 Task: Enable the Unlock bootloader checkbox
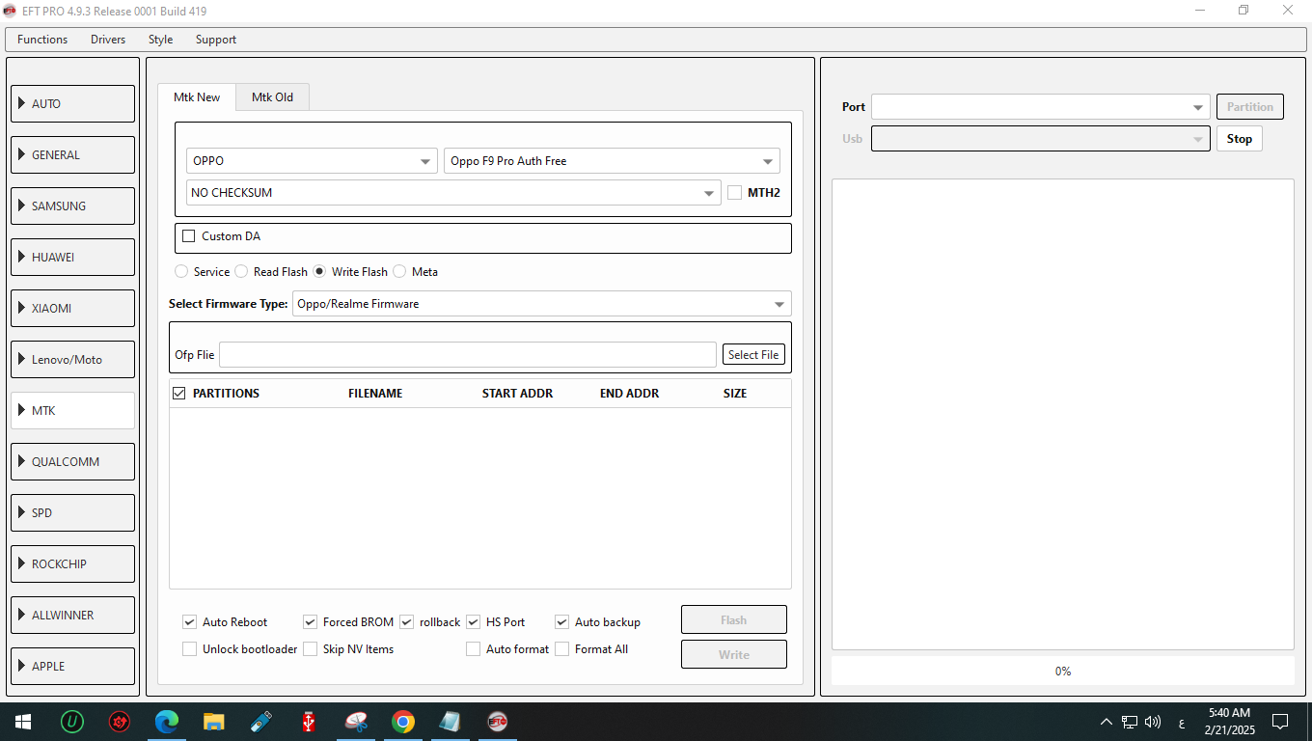(190, 649)
